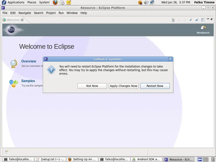Maximize the Eclipse Platform window

(x=208, y=8)
